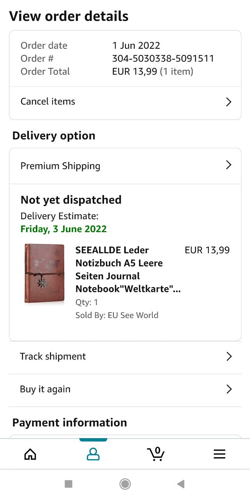Tap Android home circle button
The image size is (250, 499).
[125, 484]
